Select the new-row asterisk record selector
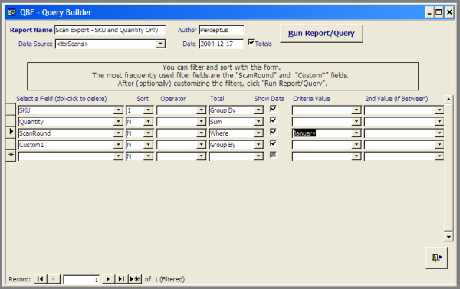This screenshot has width=460, height=289. coord(11,155)
